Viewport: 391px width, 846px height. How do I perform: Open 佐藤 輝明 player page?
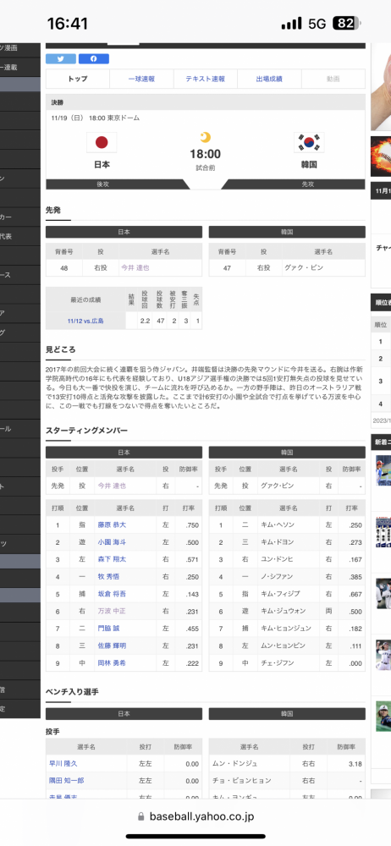112,645
